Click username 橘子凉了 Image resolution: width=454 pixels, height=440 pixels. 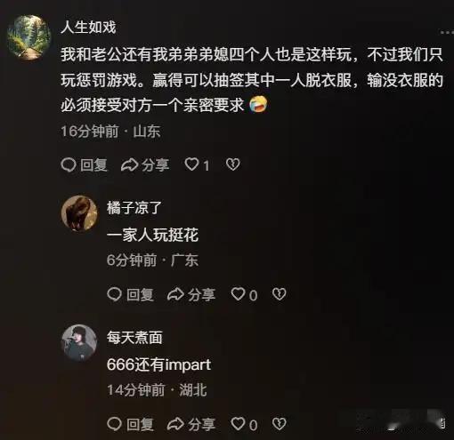(x=134, y=208)
